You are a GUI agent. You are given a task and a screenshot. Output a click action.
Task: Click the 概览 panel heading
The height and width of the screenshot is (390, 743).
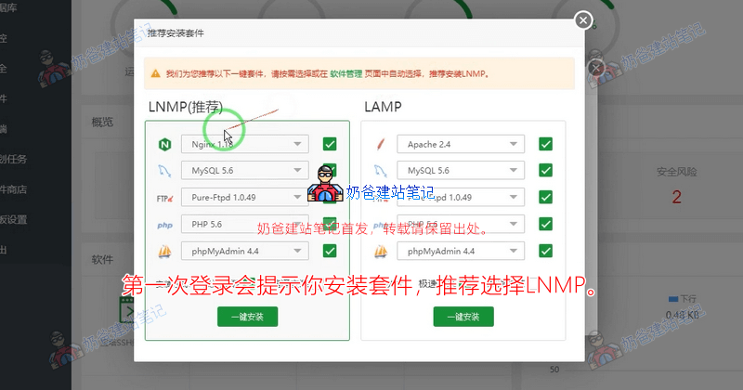tap(102, 123)
